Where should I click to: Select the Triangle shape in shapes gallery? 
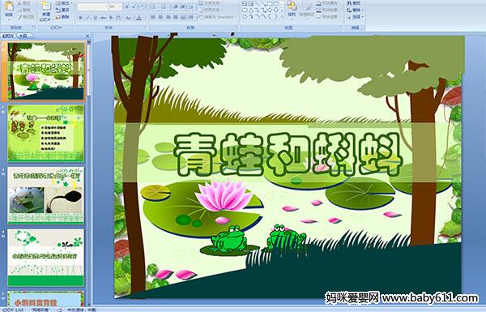[251, 11]
